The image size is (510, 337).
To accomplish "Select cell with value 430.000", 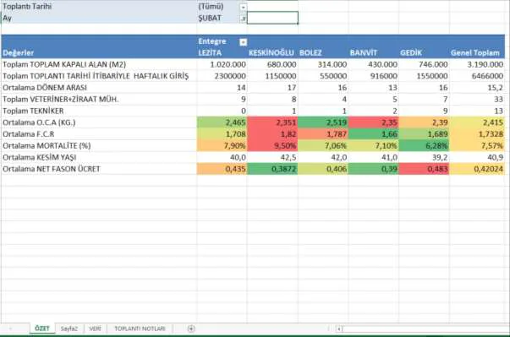I will coord(373,64).
